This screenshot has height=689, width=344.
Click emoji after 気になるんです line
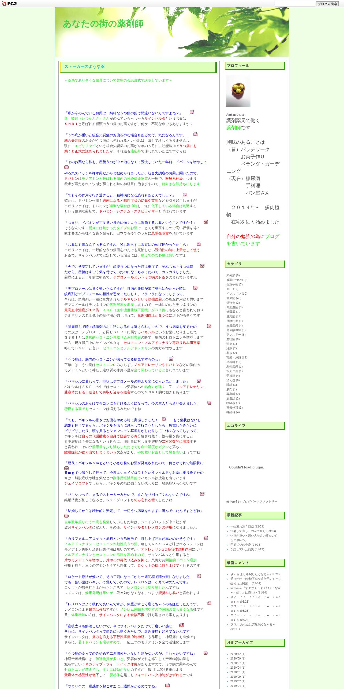pyautogui.click(x=195, y=134)
